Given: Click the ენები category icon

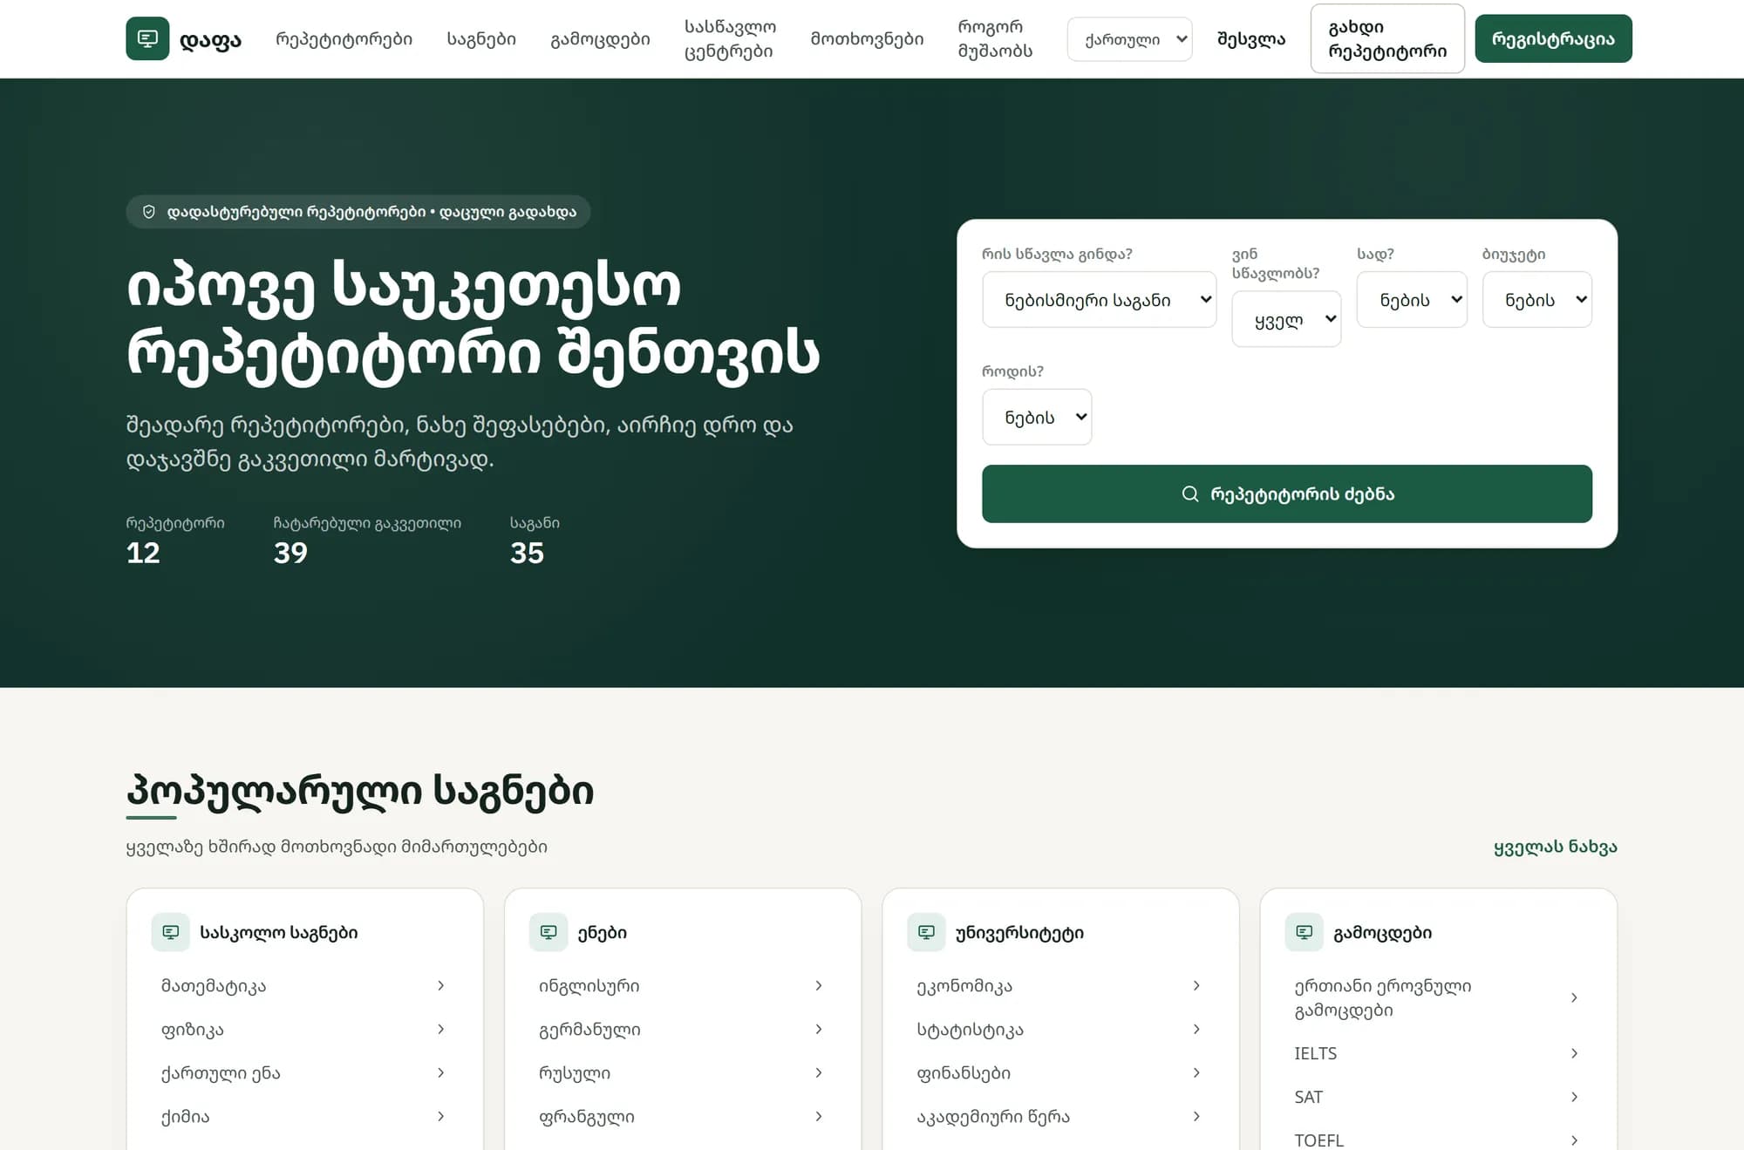Looking at the screenshot, I should point(548,932).
